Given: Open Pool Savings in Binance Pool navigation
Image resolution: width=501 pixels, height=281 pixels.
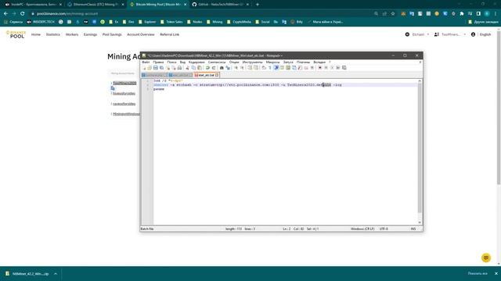Looking at the screenshot, I should click(112, 34).
